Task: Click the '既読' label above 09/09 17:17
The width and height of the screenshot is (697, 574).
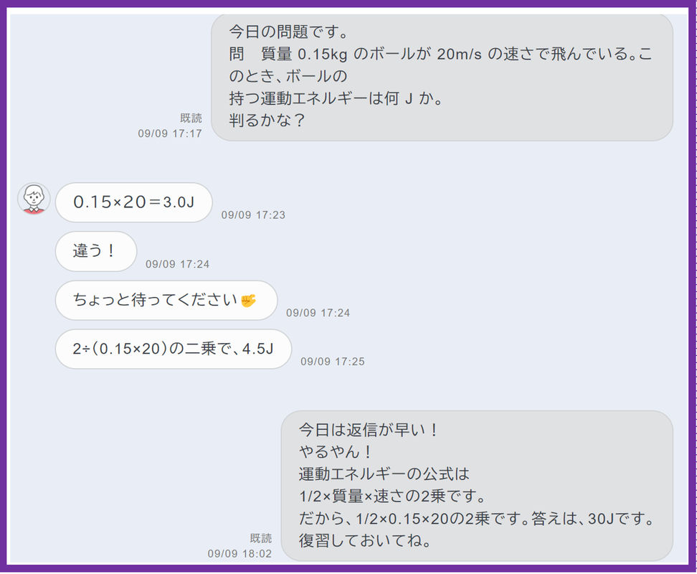Action: 191,118
